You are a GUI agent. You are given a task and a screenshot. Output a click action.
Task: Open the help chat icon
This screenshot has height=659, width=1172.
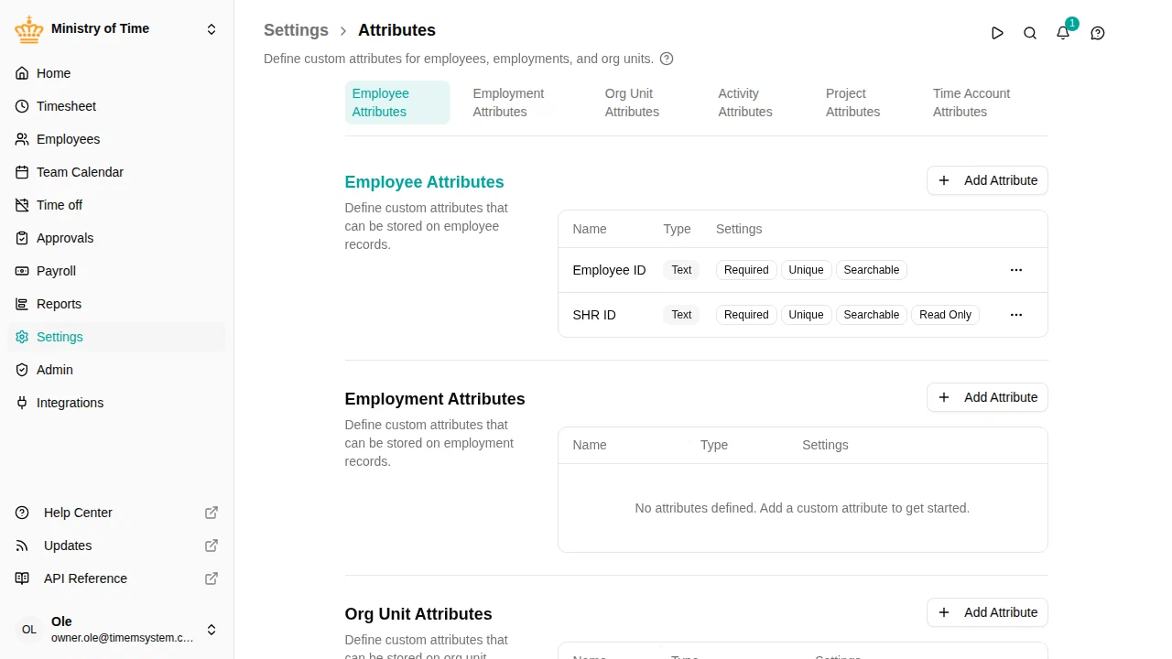pyautogui.click(x=1098, y=33)
